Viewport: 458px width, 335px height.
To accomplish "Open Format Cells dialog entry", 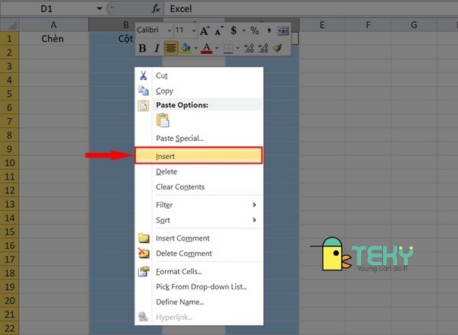I will coord(199,272).
